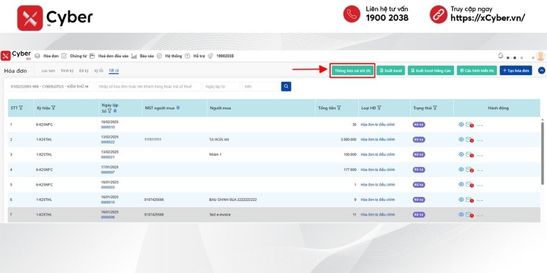
Task: Open invoice number link 0000022
Action: click(x=108, y=142)
